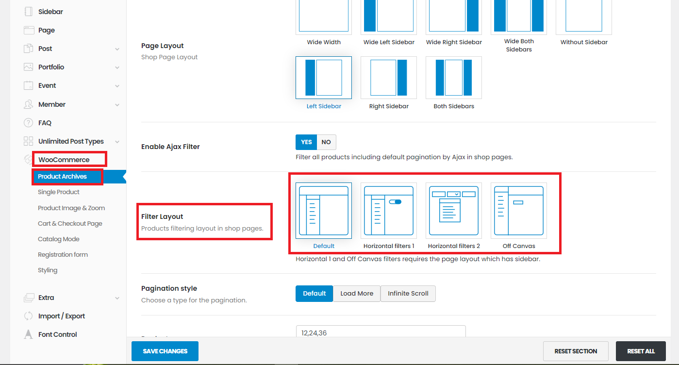The image size is (679, 365).
Task: Click the Unlimited Post Types grid icon
Action: 28,141
